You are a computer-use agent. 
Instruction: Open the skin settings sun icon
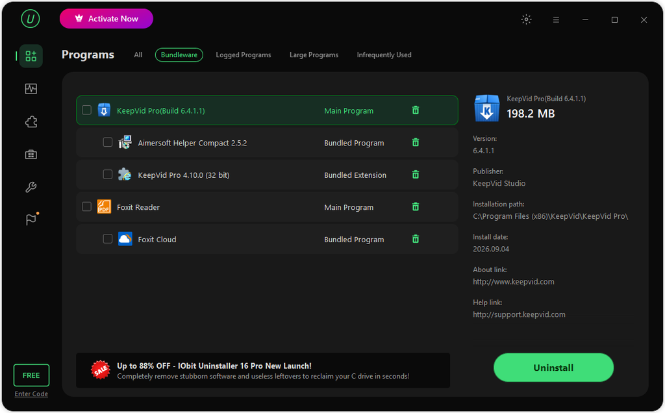point(526,19)
